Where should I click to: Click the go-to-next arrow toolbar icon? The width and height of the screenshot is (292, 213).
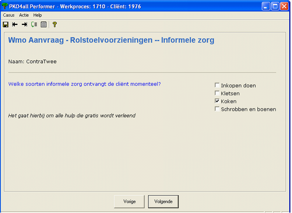click(x=25, y=25)
